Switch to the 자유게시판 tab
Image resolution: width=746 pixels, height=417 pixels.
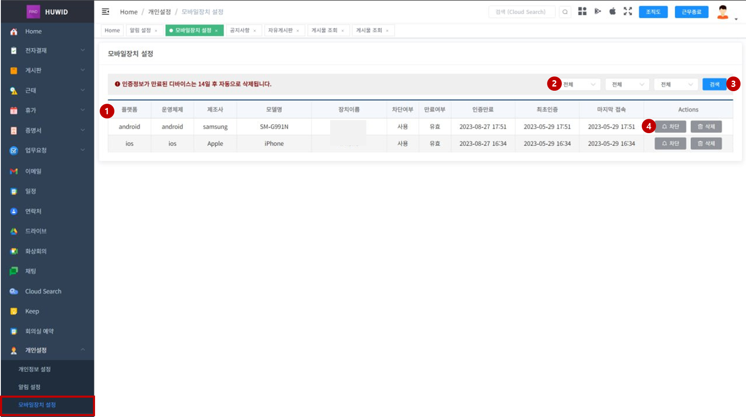pyautogui.click(x=280, y=30)
